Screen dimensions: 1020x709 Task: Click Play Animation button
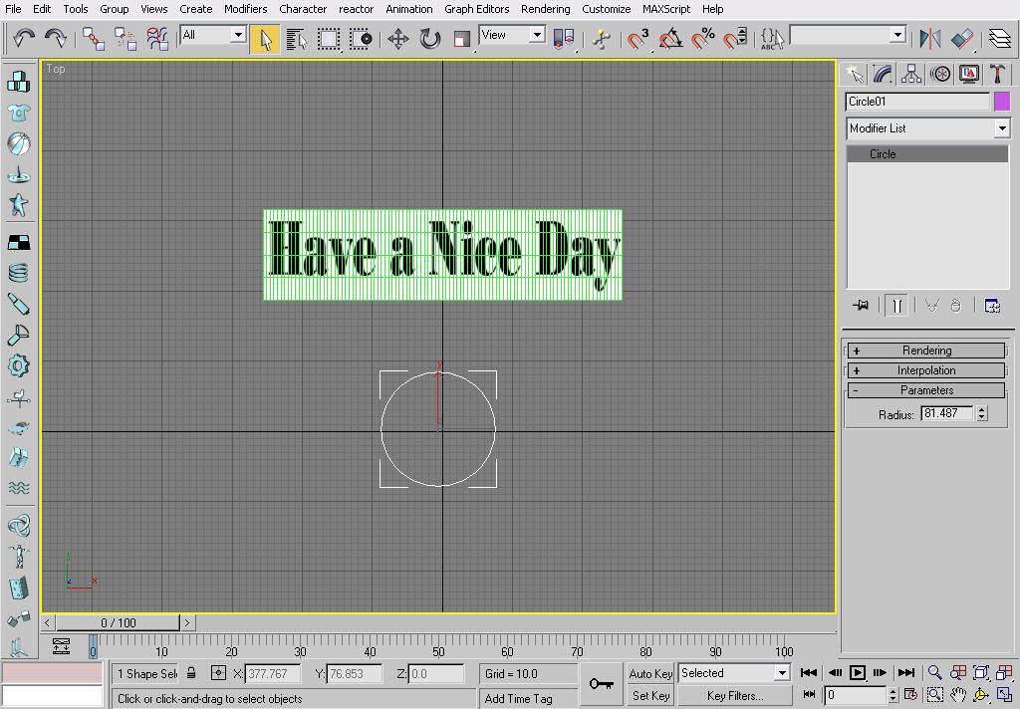tap(858, 672)
